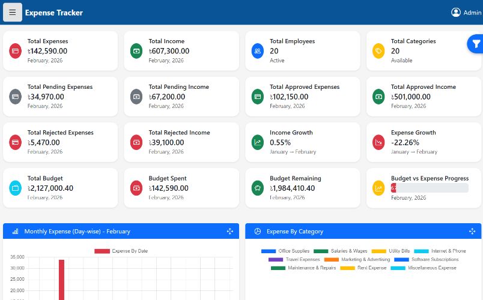This screenshot has height=300, width=483.
Task: Click the Budget Spent red icon
Action: 136,188
